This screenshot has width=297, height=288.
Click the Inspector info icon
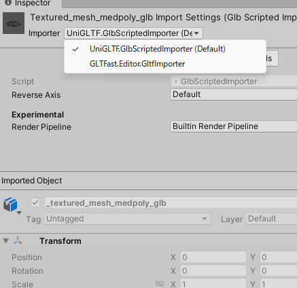8,3
